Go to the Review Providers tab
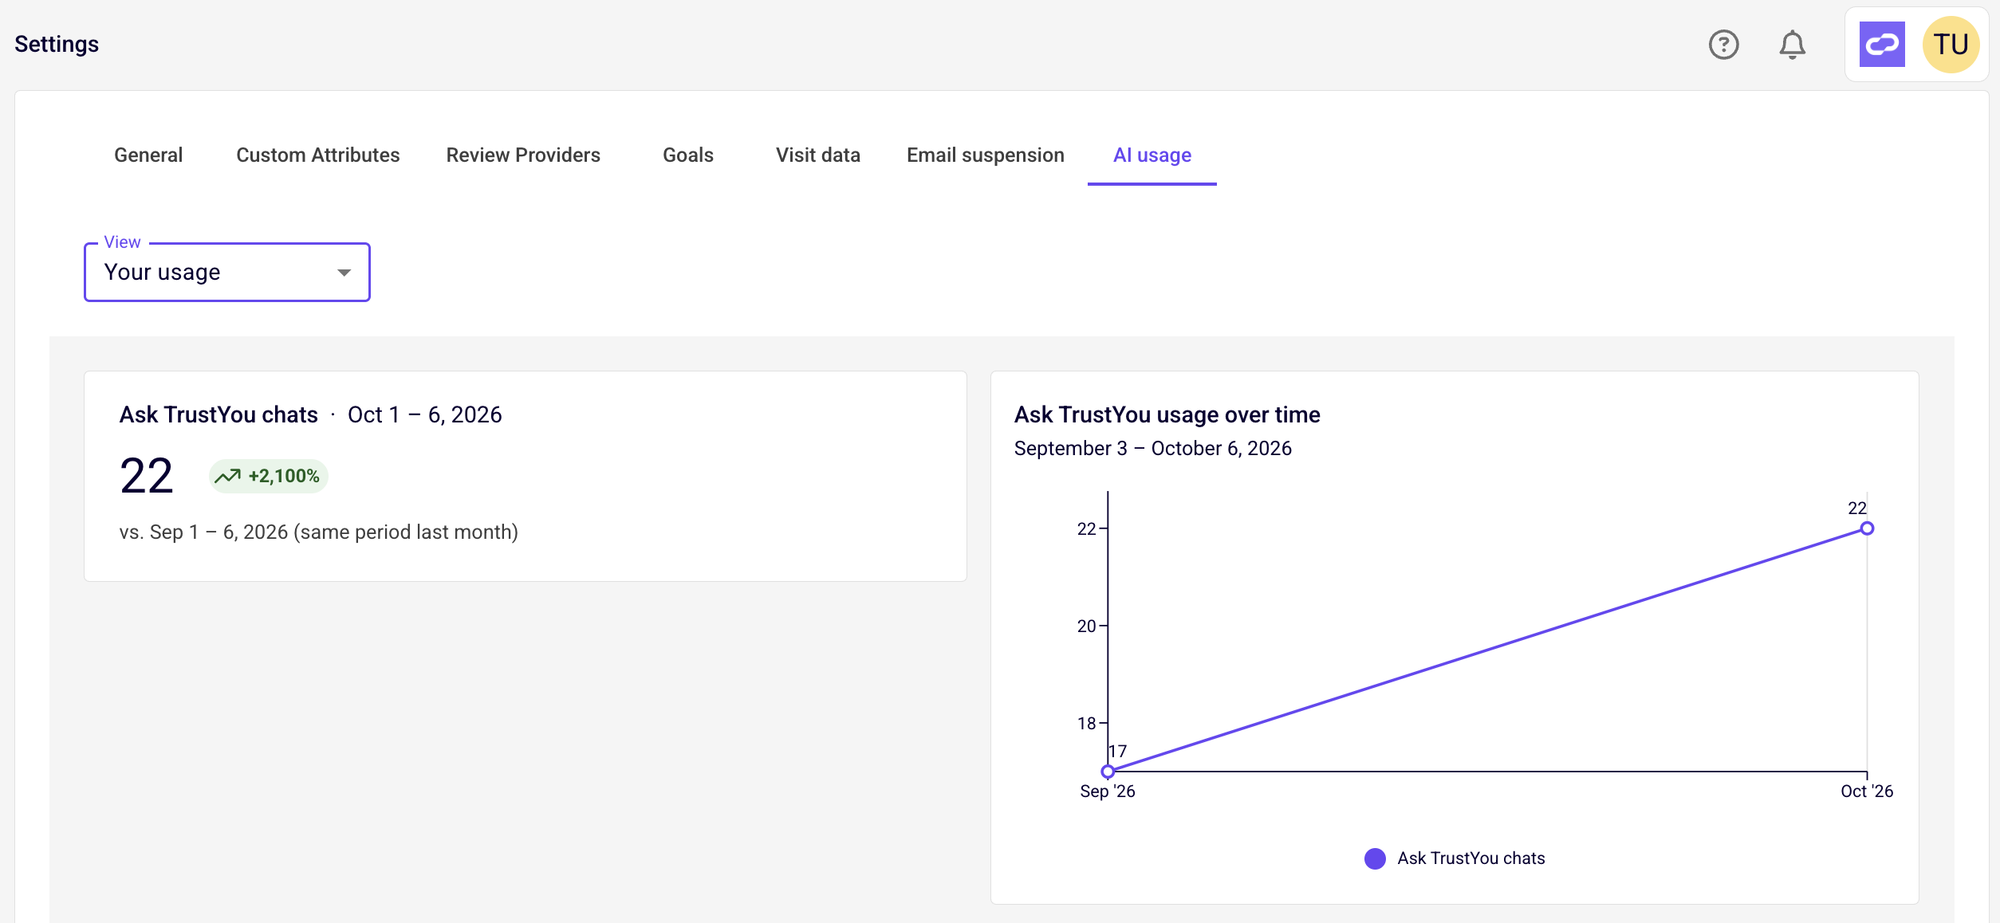 [x=523, y=155]
